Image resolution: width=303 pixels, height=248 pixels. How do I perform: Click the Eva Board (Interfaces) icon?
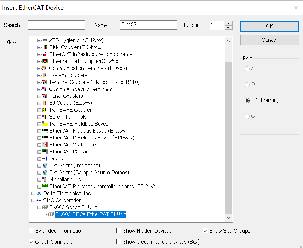click(x=45, y=165)
